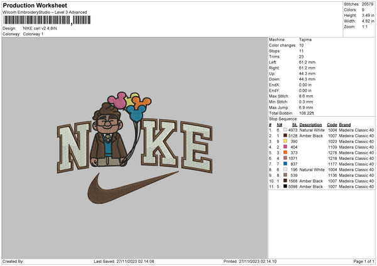Select the Max Stitch value 8.6 mm
Viewport: 377px width, 266px height.
pyautogui.click(x=306, y=96)
